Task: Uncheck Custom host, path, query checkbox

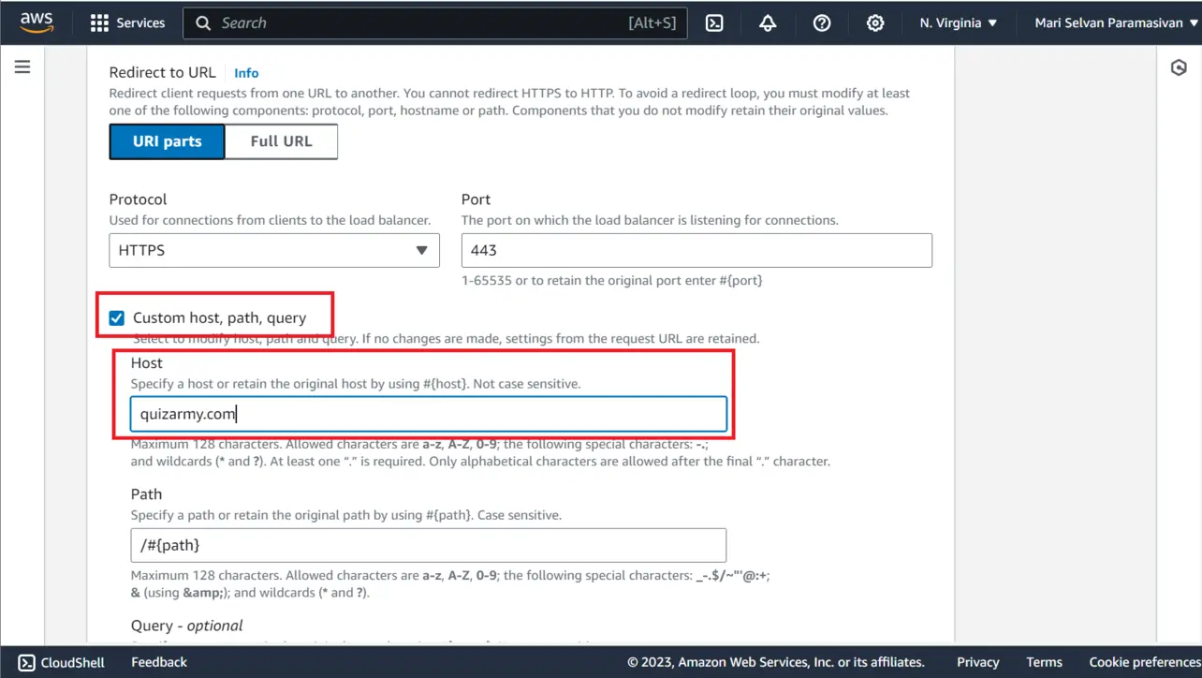Action: pos(116,318)
